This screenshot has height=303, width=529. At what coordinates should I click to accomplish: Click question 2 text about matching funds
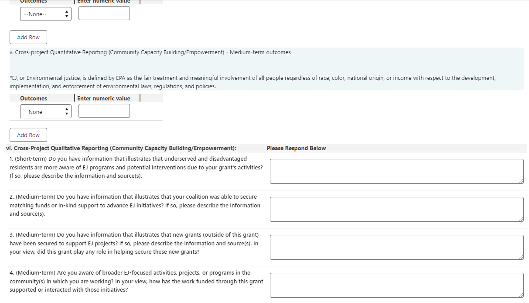click(135, 205)
